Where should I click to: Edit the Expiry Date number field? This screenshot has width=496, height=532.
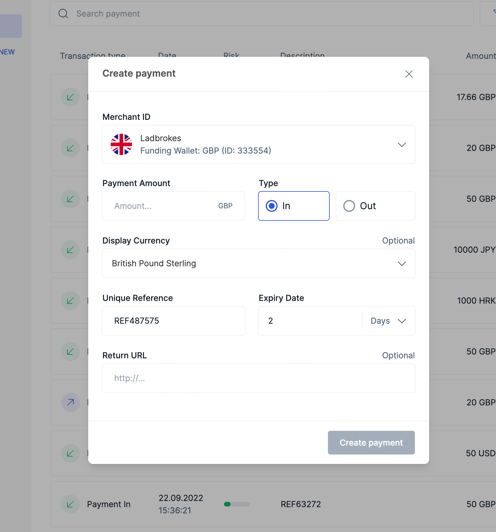(310, 321)
